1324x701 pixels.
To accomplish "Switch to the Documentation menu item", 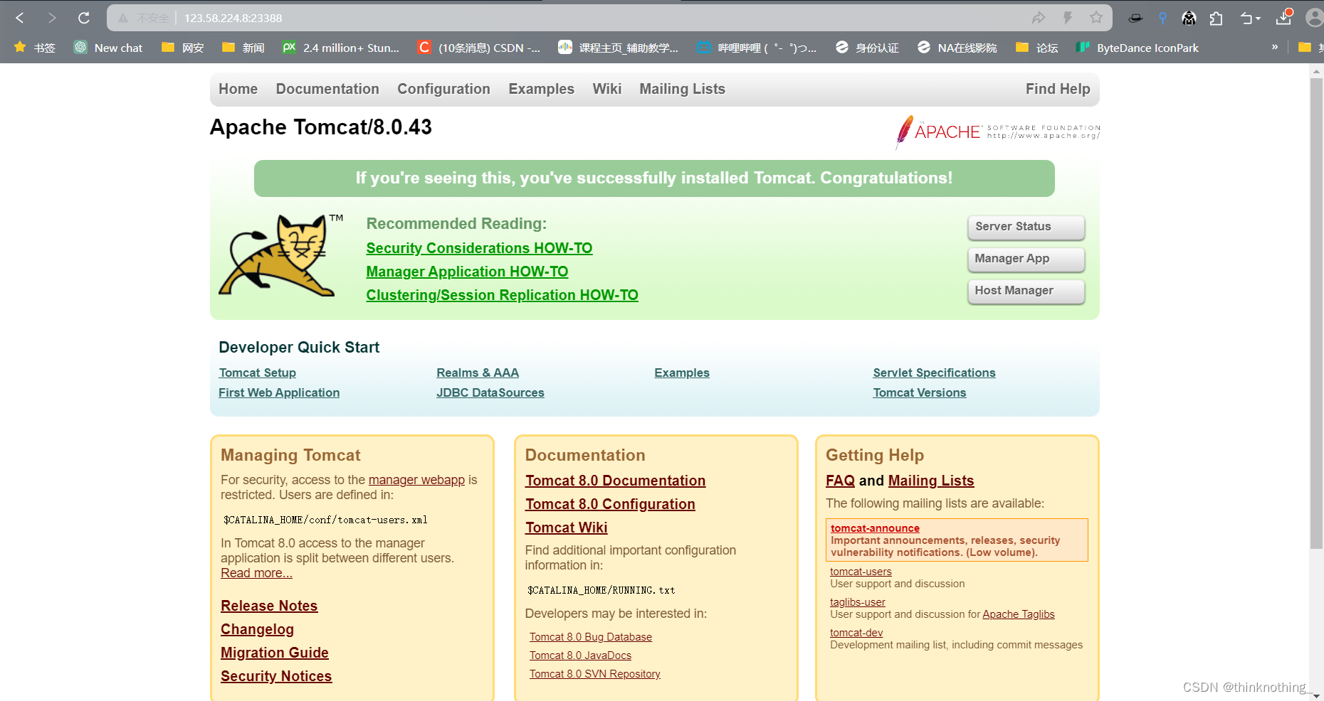I will 327,89.
